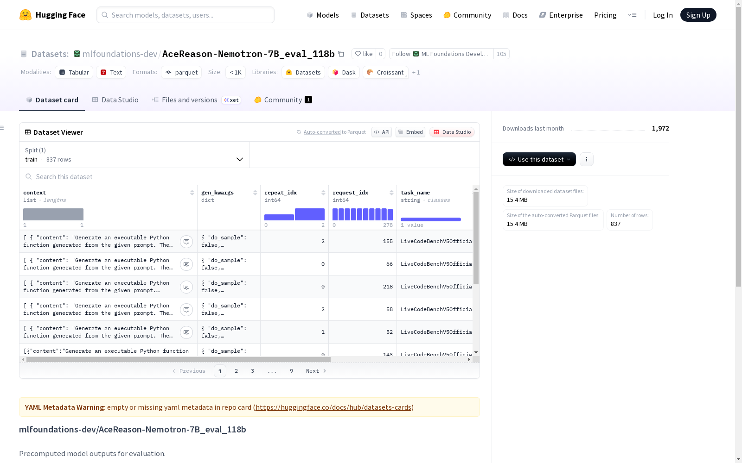The width and height of the screenshot is (742, 463).
Task: Open Spaces in the top navigation
Action: pos(416,15)
